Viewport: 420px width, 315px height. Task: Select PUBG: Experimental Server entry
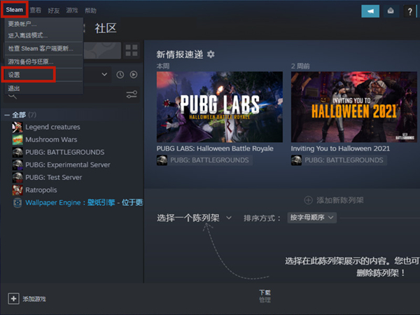point(68,164)
